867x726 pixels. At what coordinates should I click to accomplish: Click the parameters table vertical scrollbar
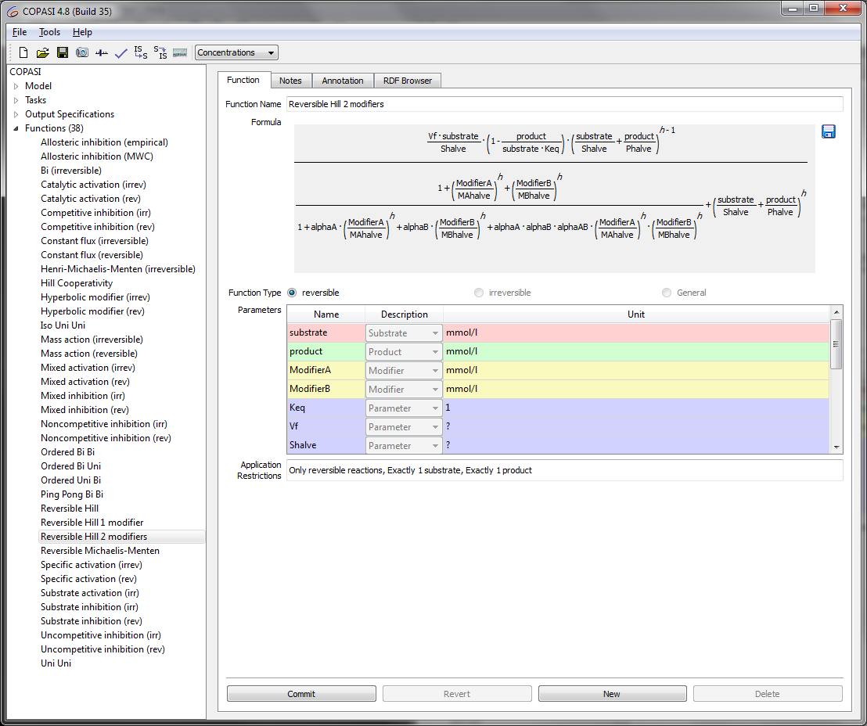(x=836, y=344)
